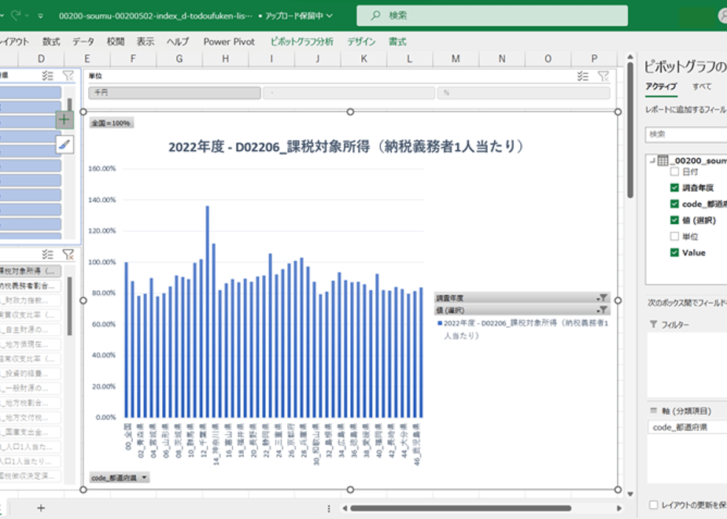Click the sheet tab bar three-dot handle
This screenshot has width=727, height=519.
329,508
